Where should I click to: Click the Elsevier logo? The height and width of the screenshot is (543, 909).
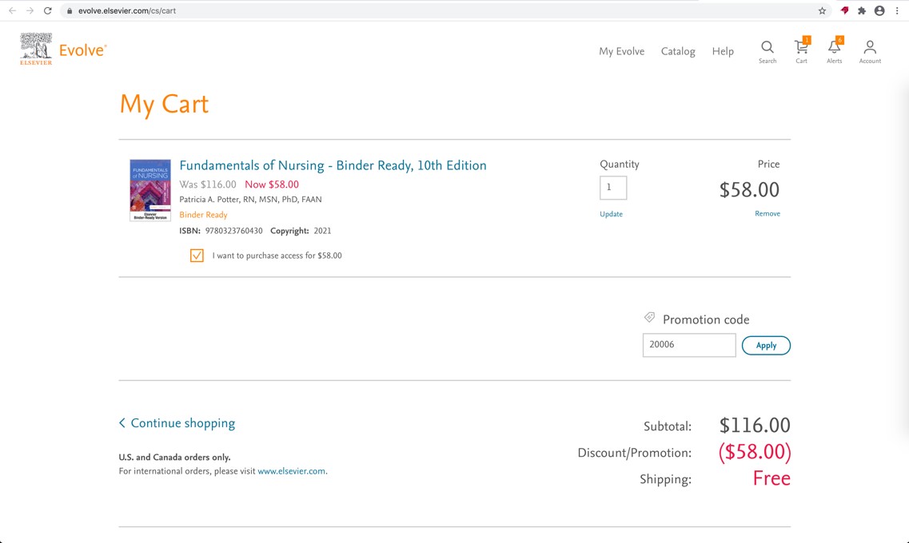click(35, 48)
